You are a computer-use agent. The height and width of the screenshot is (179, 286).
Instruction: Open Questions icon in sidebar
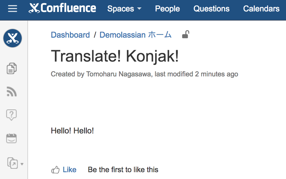pos(11,115)
